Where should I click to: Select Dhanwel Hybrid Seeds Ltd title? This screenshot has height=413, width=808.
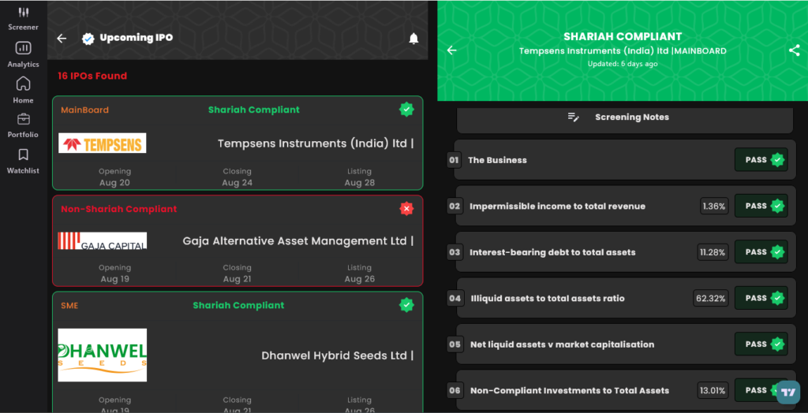tap(338, 355)
